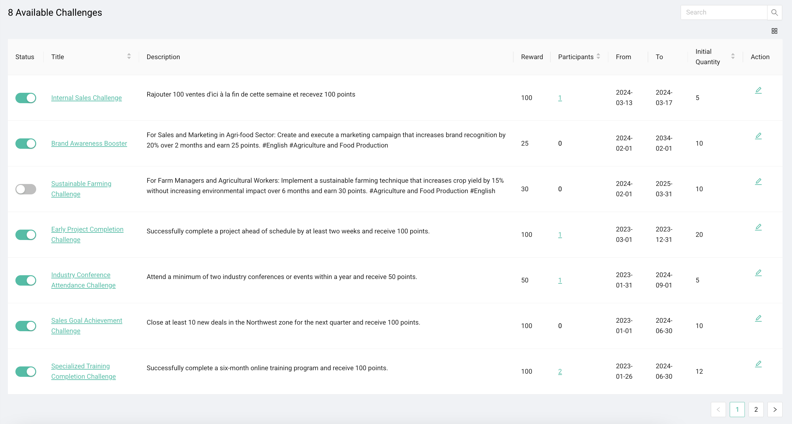Click next page arrow
The image size is (792, 424).
coord(775,410)
